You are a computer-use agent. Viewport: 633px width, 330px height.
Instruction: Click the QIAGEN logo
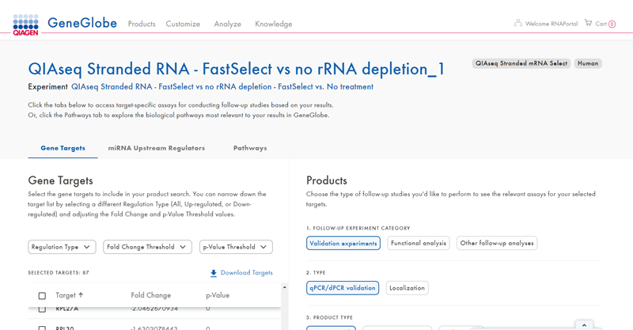click(x=25, y=25)
